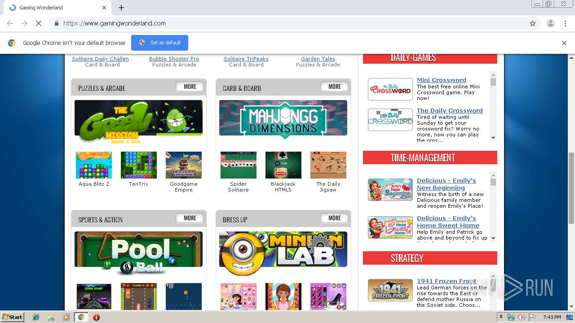Open File Explorer from taskbar
This screenshot has height=323, width=575.
51,317
